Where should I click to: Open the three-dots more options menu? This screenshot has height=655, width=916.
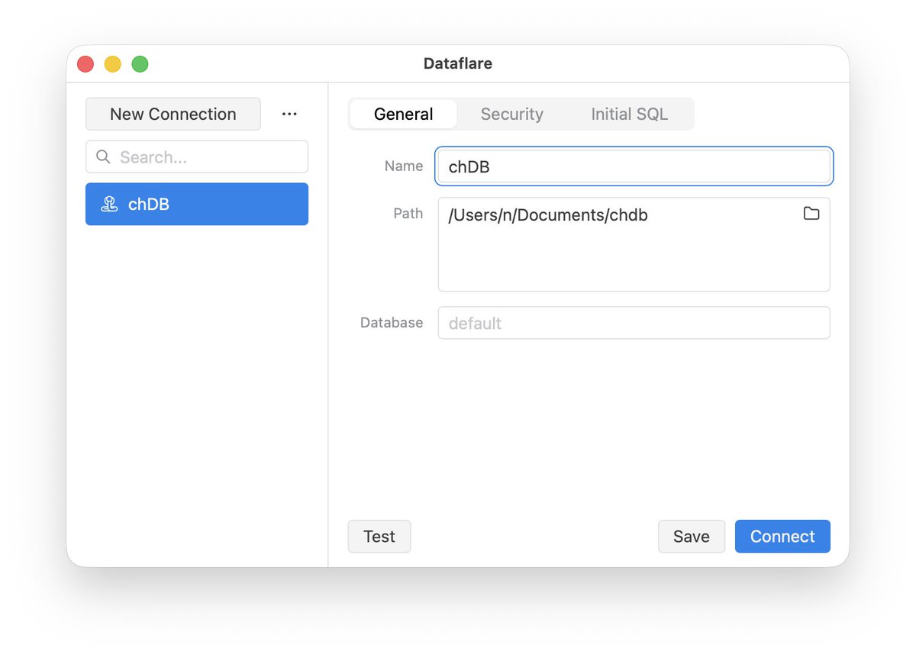(x=289, y=114)
